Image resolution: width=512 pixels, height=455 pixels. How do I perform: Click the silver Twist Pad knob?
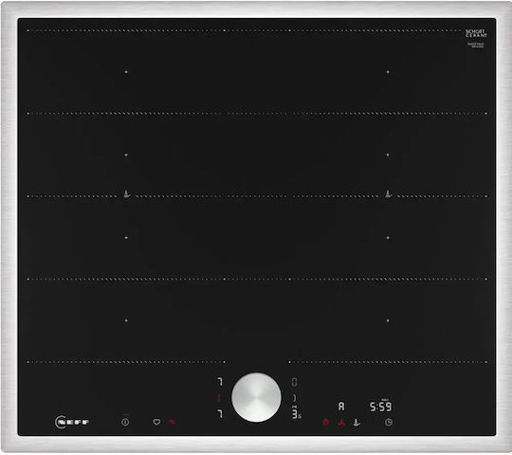tap(256, 397)
